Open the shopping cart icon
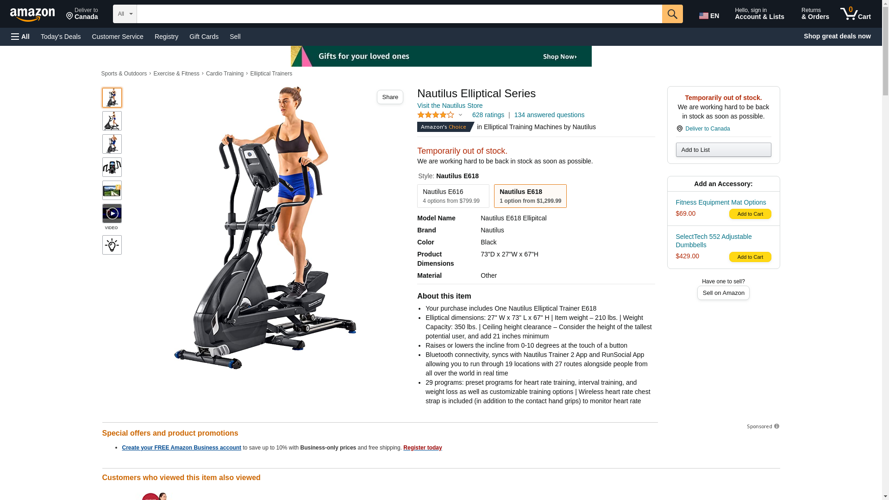 855,14
